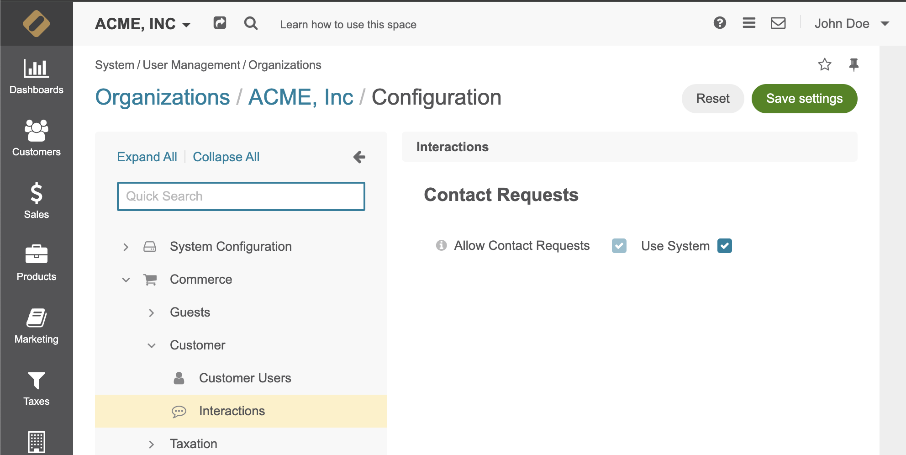Click the Save settings button
This screenshot has width=906, height=455.
coord(804,99)
